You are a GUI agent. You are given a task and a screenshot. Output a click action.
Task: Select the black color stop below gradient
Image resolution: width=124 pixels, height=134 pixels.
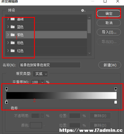click(x=7, y=102)
